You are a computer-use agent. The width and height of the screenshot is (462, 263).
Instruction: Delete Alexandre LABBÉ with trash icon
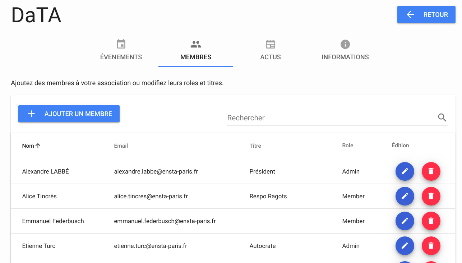431,171
